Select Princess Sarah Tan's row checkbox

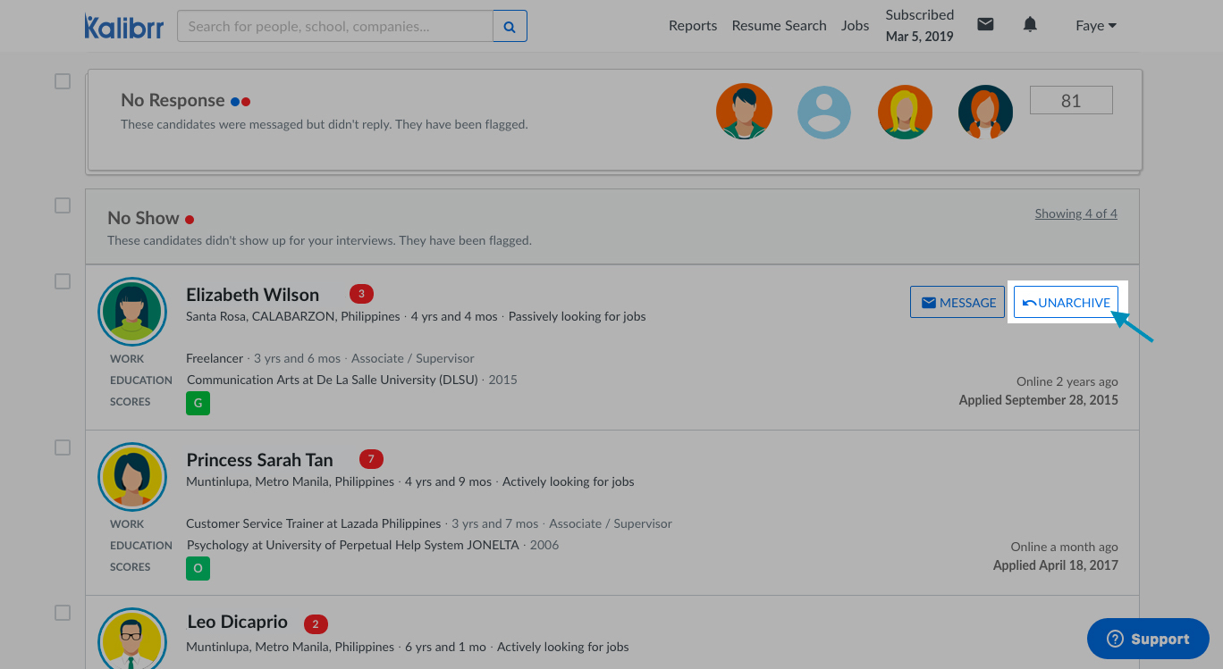[x=63, y=447]
